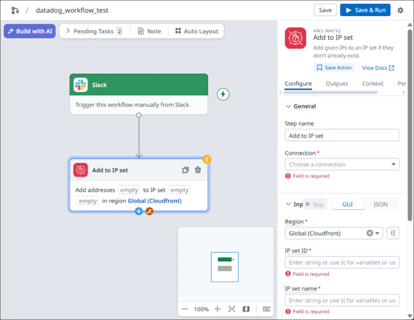Switch to Context tab

[x=372, y=84]
